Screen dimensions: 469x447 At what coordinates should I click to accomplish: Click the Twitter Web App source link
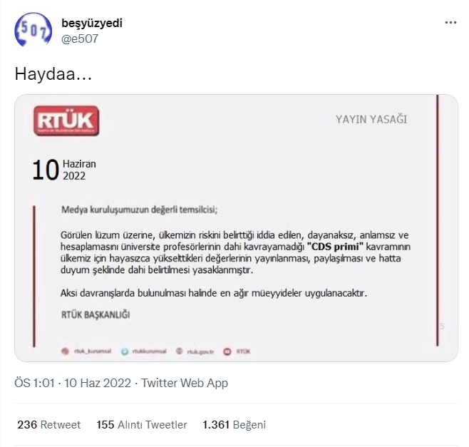pyautogui.click(x=185, y=383)
